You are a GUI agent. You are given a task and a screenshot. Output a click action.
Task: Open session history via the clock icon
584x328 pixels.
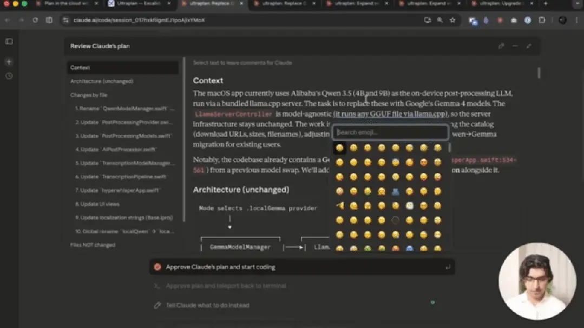pyautogui.click(x=8, y=76)
